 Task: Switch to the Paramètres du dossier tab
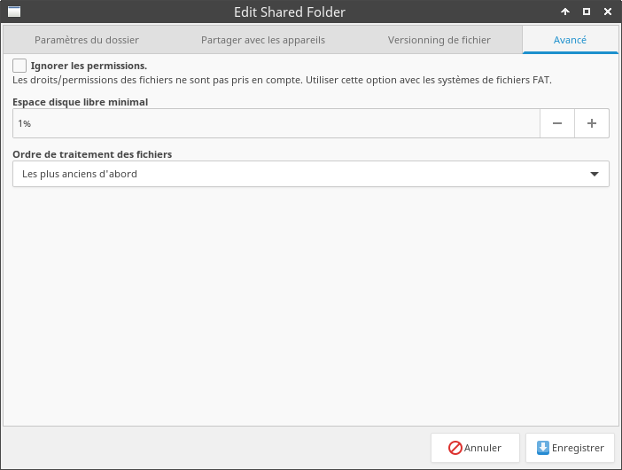click(87, 40)
